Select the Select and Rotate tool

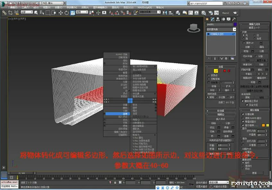pyautogui.click(x=67, y=12)
